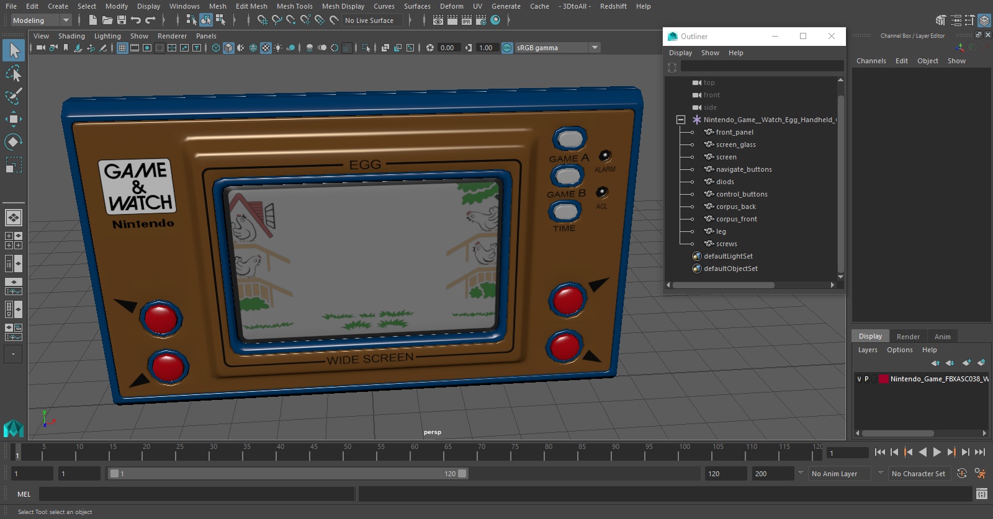Show the Attribute Editor icon top right
993x519 pixels.
point(956,20)
